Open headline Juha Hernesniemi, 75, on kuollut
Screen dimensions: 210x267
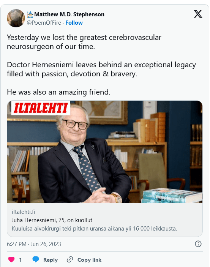click(x=52, y=220)
